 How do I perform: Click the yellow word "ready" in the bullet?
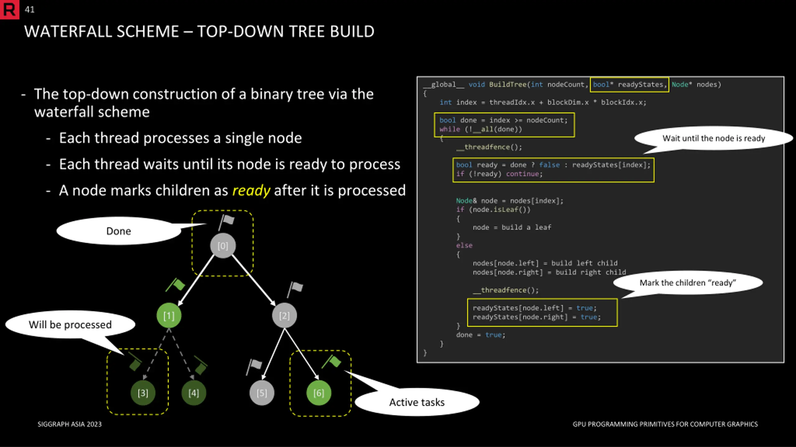251,191
